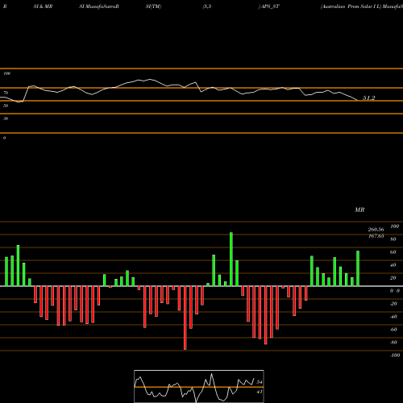Select the MR axis label '-100'
The height and width of the screenshot is (403, 403).
click(395, 355)
